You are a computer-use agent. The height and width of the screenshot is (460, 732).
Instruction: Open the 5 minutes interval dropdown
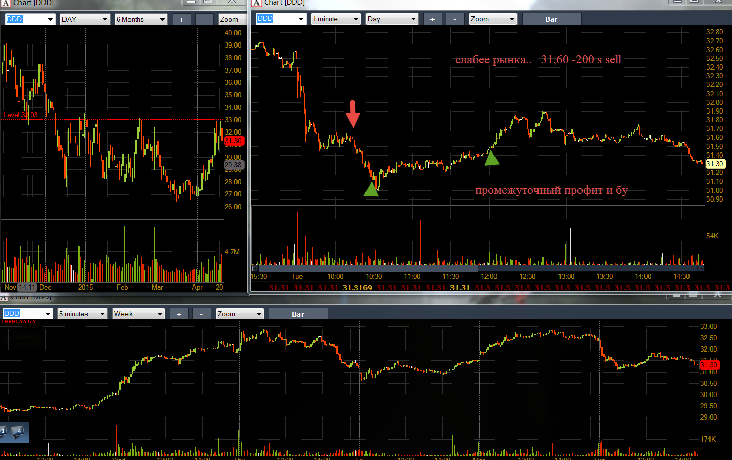click(82, 314)
